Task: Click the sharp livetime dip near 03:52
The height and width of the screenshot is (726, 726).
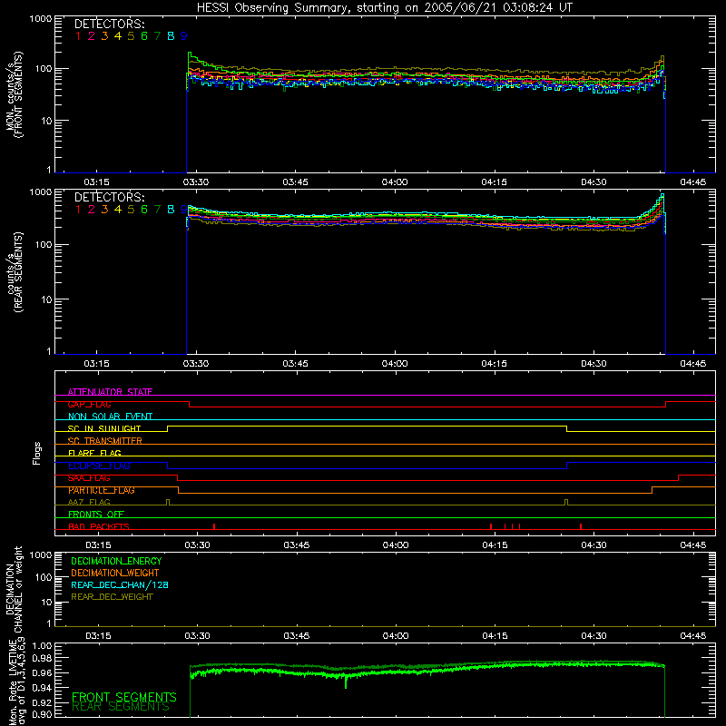Action: click(x=346, y=683)
